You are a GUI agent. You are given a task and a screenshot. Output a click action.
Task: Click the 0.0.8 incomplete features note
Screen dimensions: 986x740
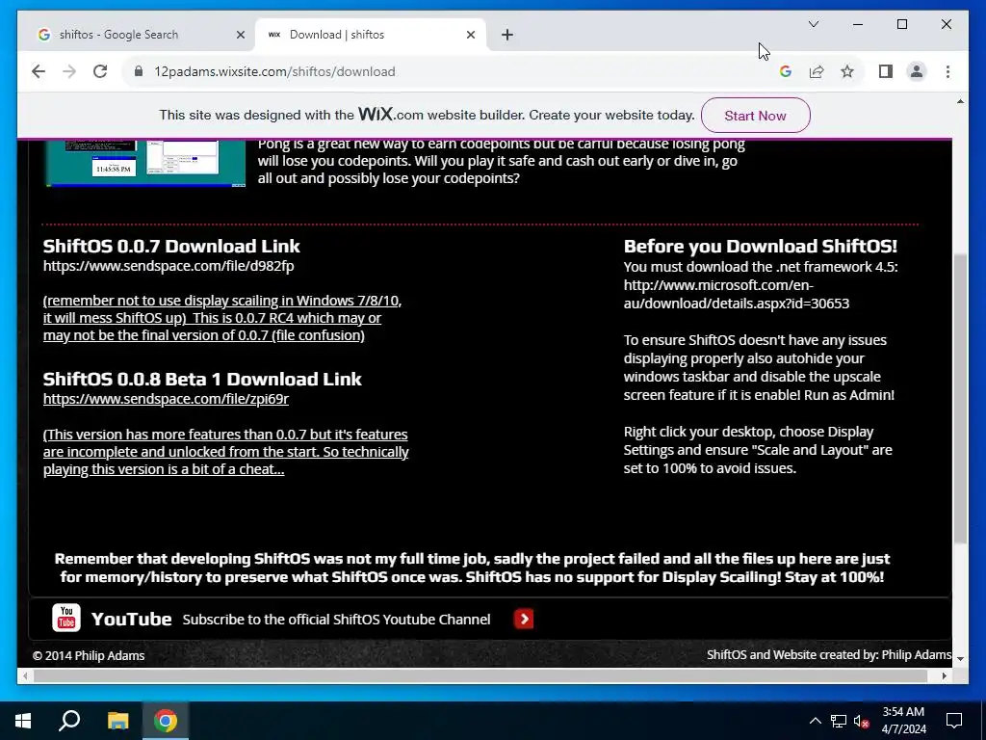click(225, 452)
